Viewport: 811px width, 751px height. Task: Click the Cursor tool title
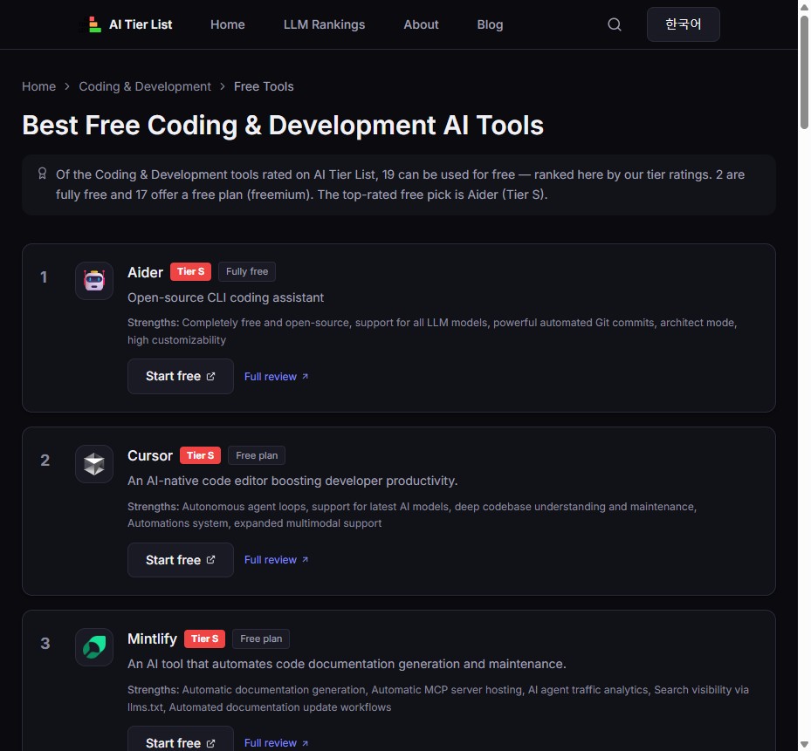150,455
